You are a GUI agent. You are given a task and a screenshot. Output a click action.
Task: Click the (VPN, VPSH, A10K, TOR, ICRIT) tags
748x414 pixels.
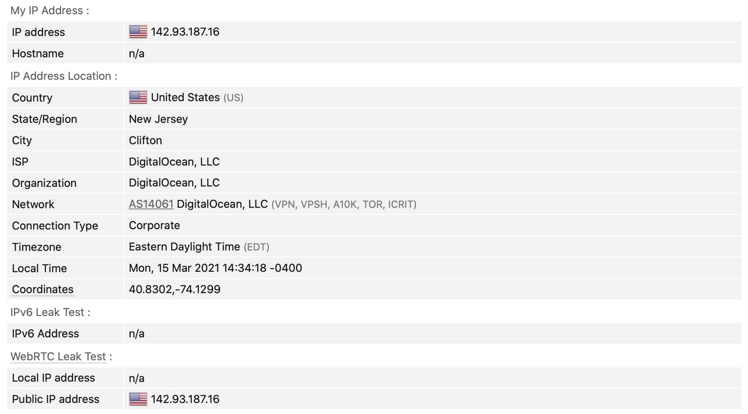tap(344, 204)
